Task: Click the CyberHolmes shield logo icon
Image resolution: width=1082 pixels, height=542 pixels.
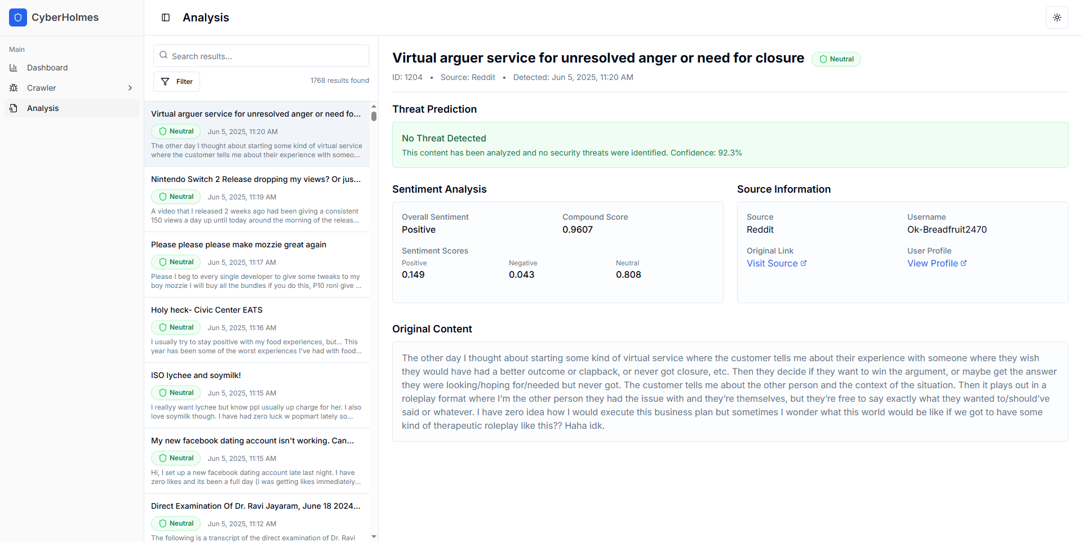Action: 18,17
